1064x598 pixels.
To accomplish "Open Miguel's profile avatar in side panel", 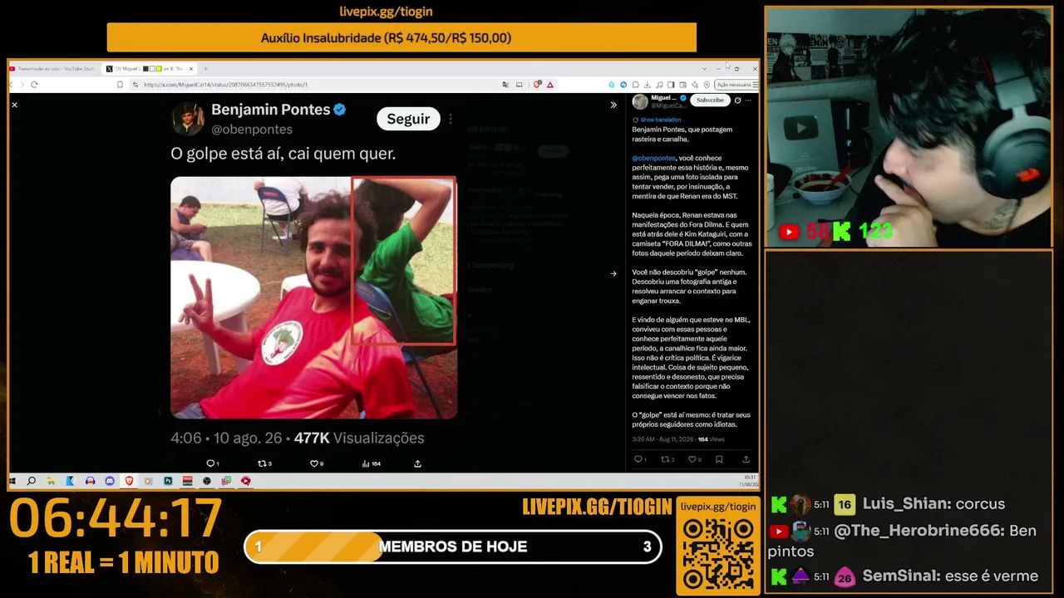I will coord(640,101).
